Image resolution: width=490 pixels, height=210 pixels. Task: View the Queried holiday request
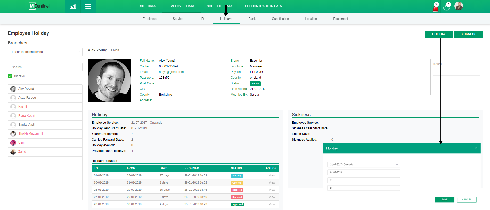[x=272, y=183]
